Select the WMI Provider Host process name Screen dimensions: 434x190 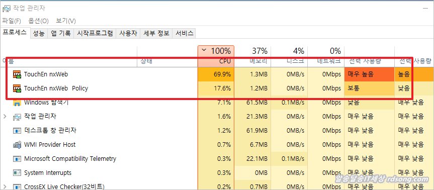pyautogui.click(x=50, y=145)
